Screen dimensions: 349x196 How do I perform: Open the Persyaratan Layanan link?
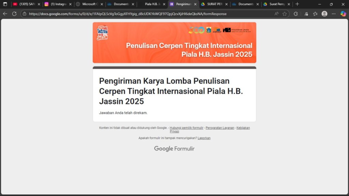click(220, 128)
